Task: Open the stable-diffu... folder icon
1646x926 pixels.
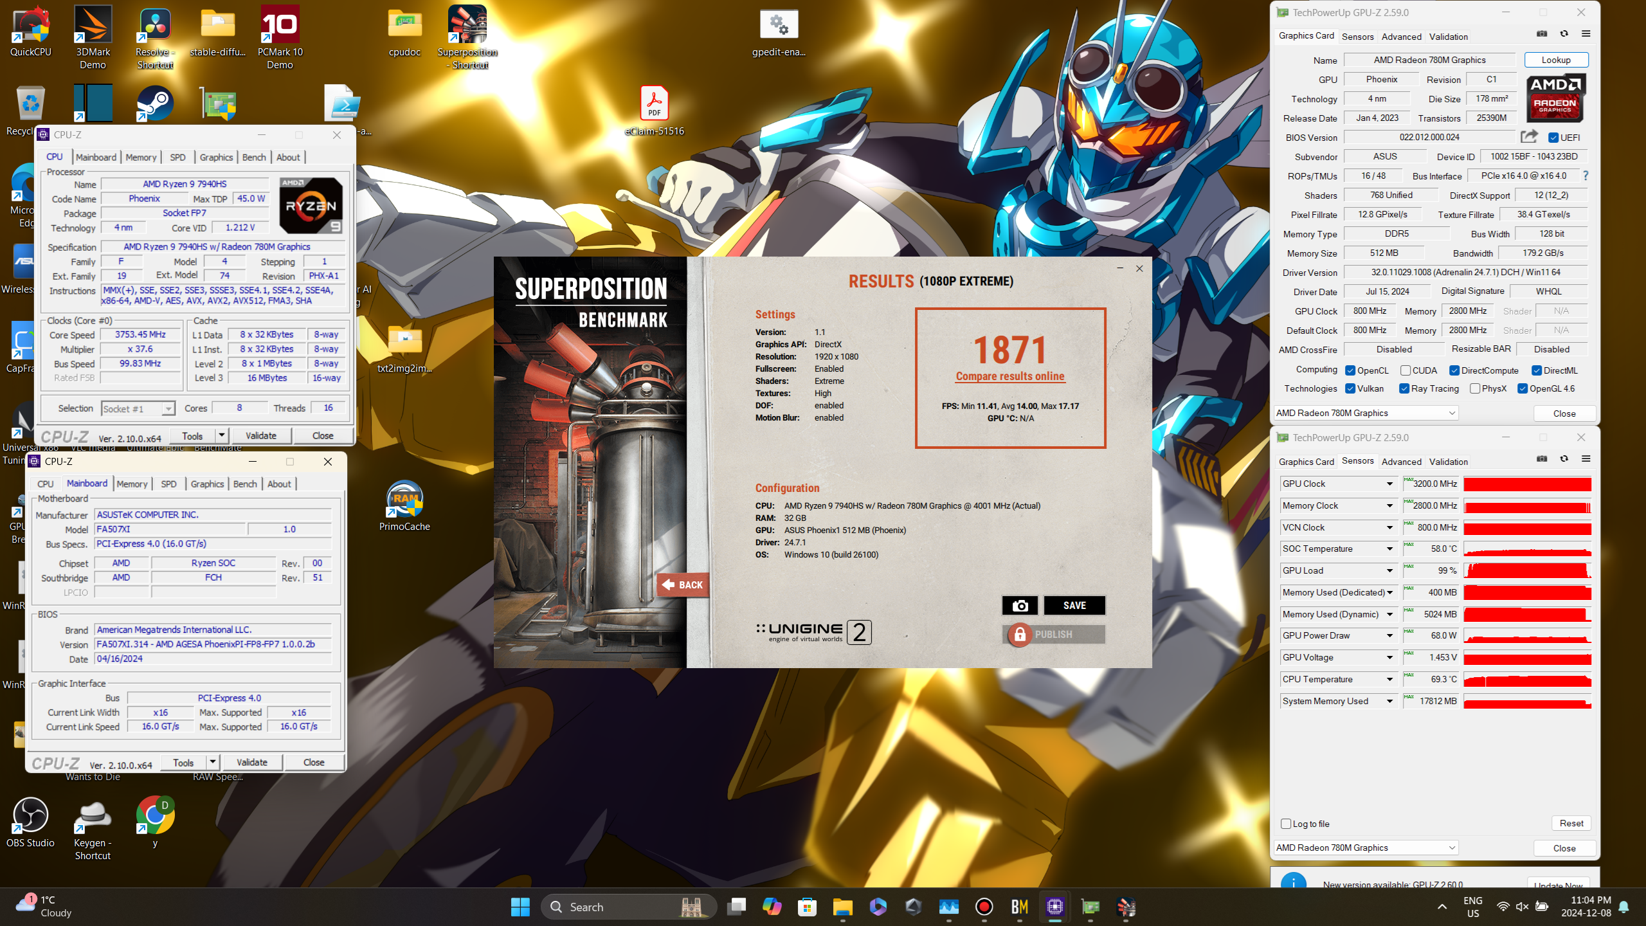Action: point(218,32)
